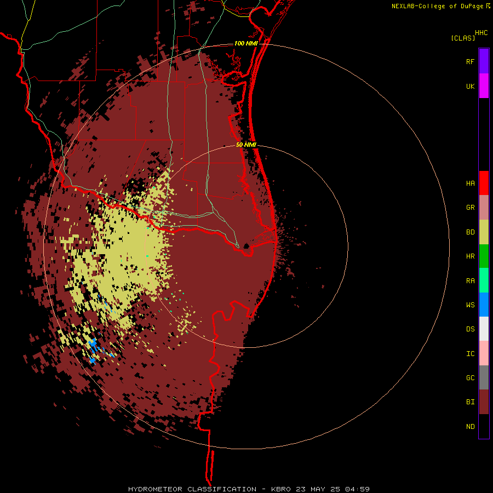Click the 'HA' legend label
This screenshot has height=493, width=493.
[x=470, y=184]
